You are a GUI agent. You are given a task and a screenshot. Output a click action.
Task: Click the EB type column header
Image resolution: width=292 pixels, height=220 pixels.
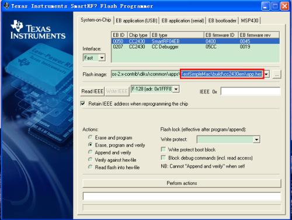coord(177,35)
